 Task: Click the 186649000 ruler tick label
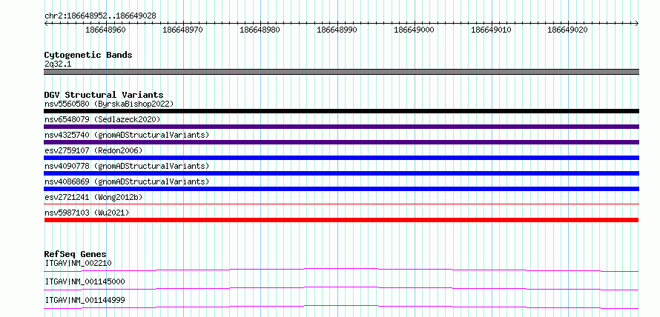(x=414, y=30)
